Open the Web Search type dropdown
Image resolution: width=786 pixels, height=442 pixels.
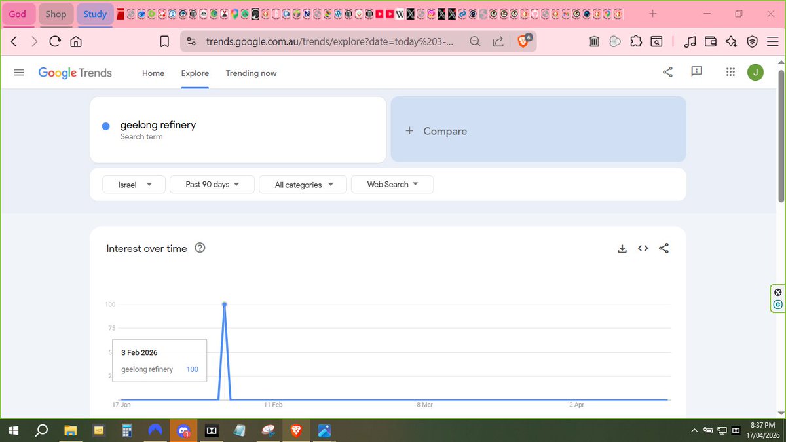point(392,185)
